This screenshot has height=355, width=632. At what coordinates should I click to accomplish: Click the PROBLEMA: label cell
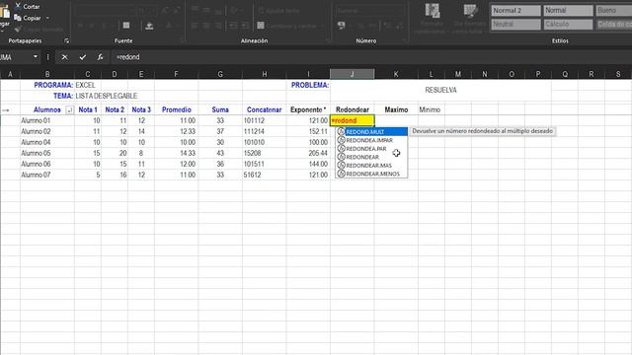308,85
